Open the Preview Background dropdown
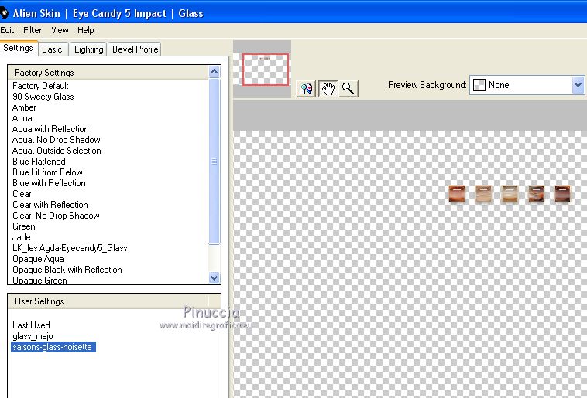Screen dimensions: 587x398 pyautogui.click(x=578, y=85)
